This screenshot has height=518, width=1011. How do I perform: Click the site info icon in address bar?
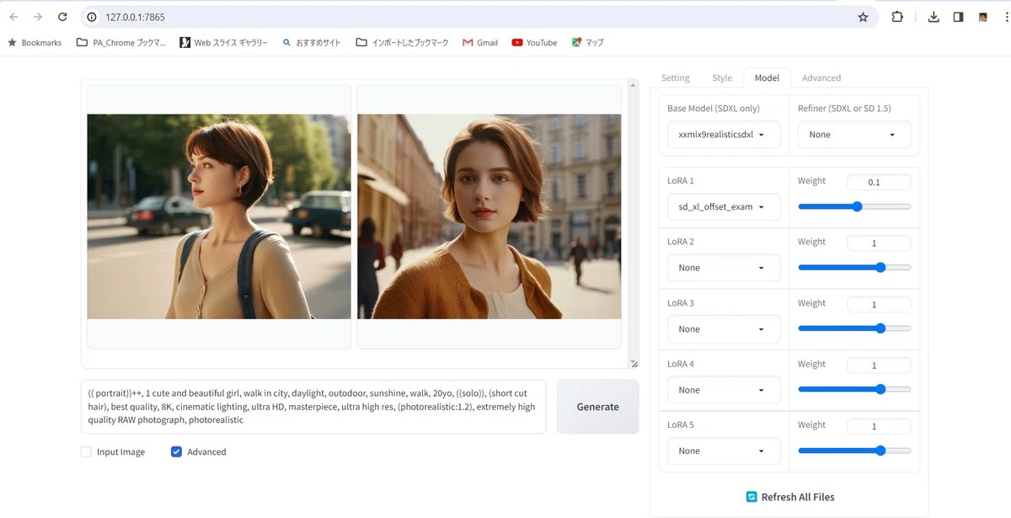tap(92, 17)
